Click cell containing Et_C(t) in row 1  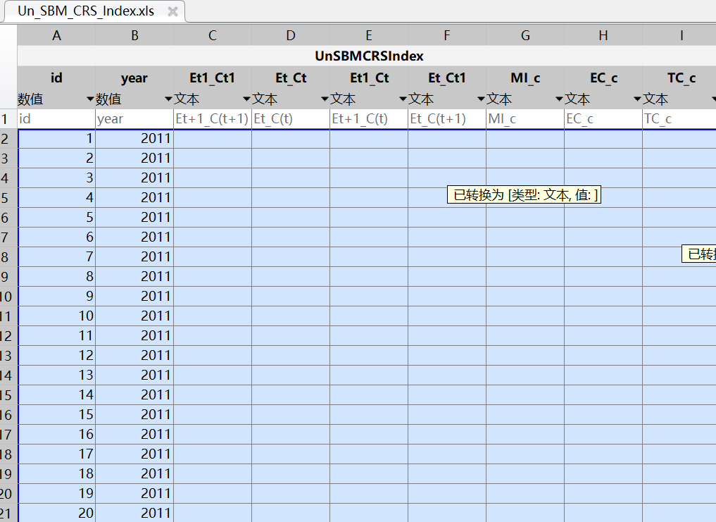coord(291,119)
